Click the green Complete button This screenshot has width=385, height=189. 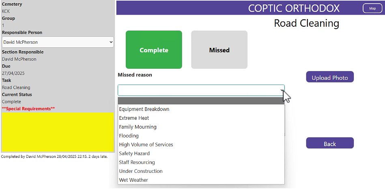154,50
